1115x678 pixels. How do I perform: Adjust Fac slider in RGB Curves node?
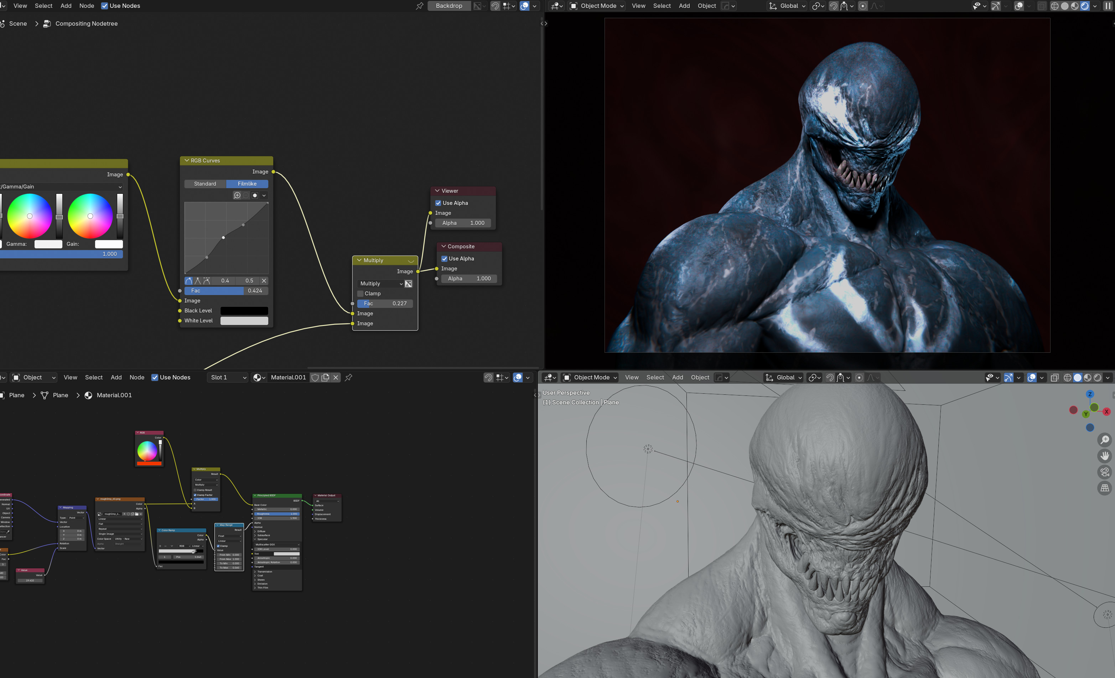tap(226, 291)
